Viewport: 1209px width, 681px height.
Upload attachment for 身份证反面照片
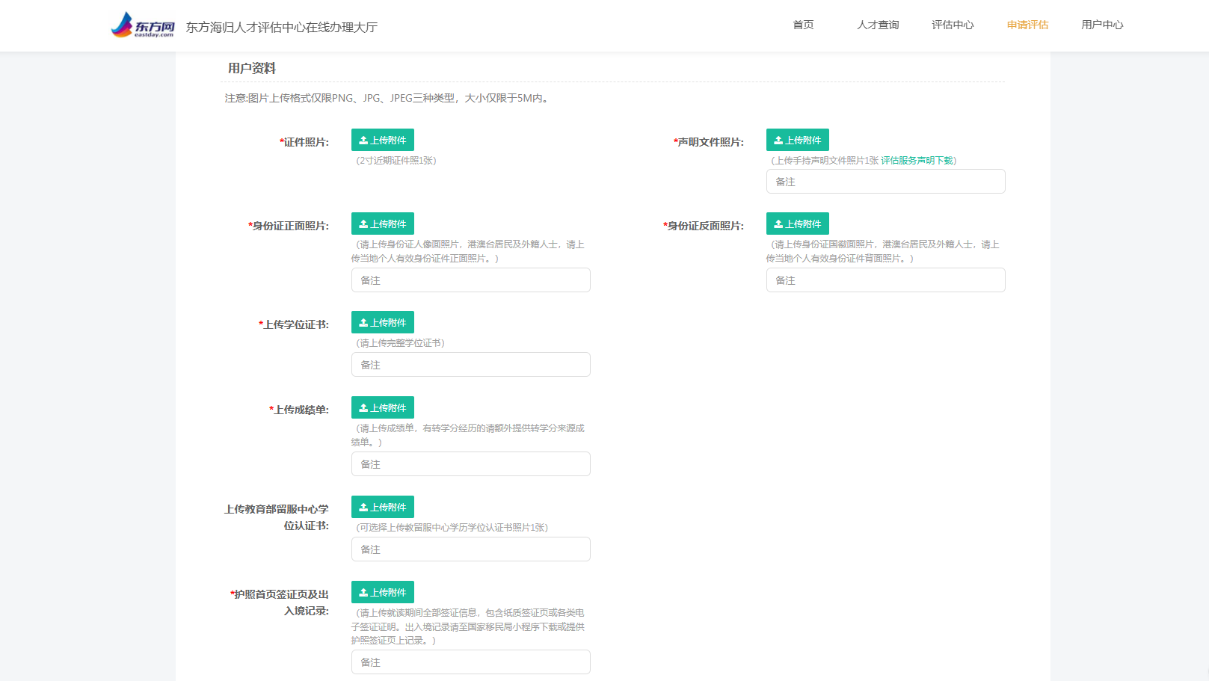pyautogui.click(x=797, y=224)
